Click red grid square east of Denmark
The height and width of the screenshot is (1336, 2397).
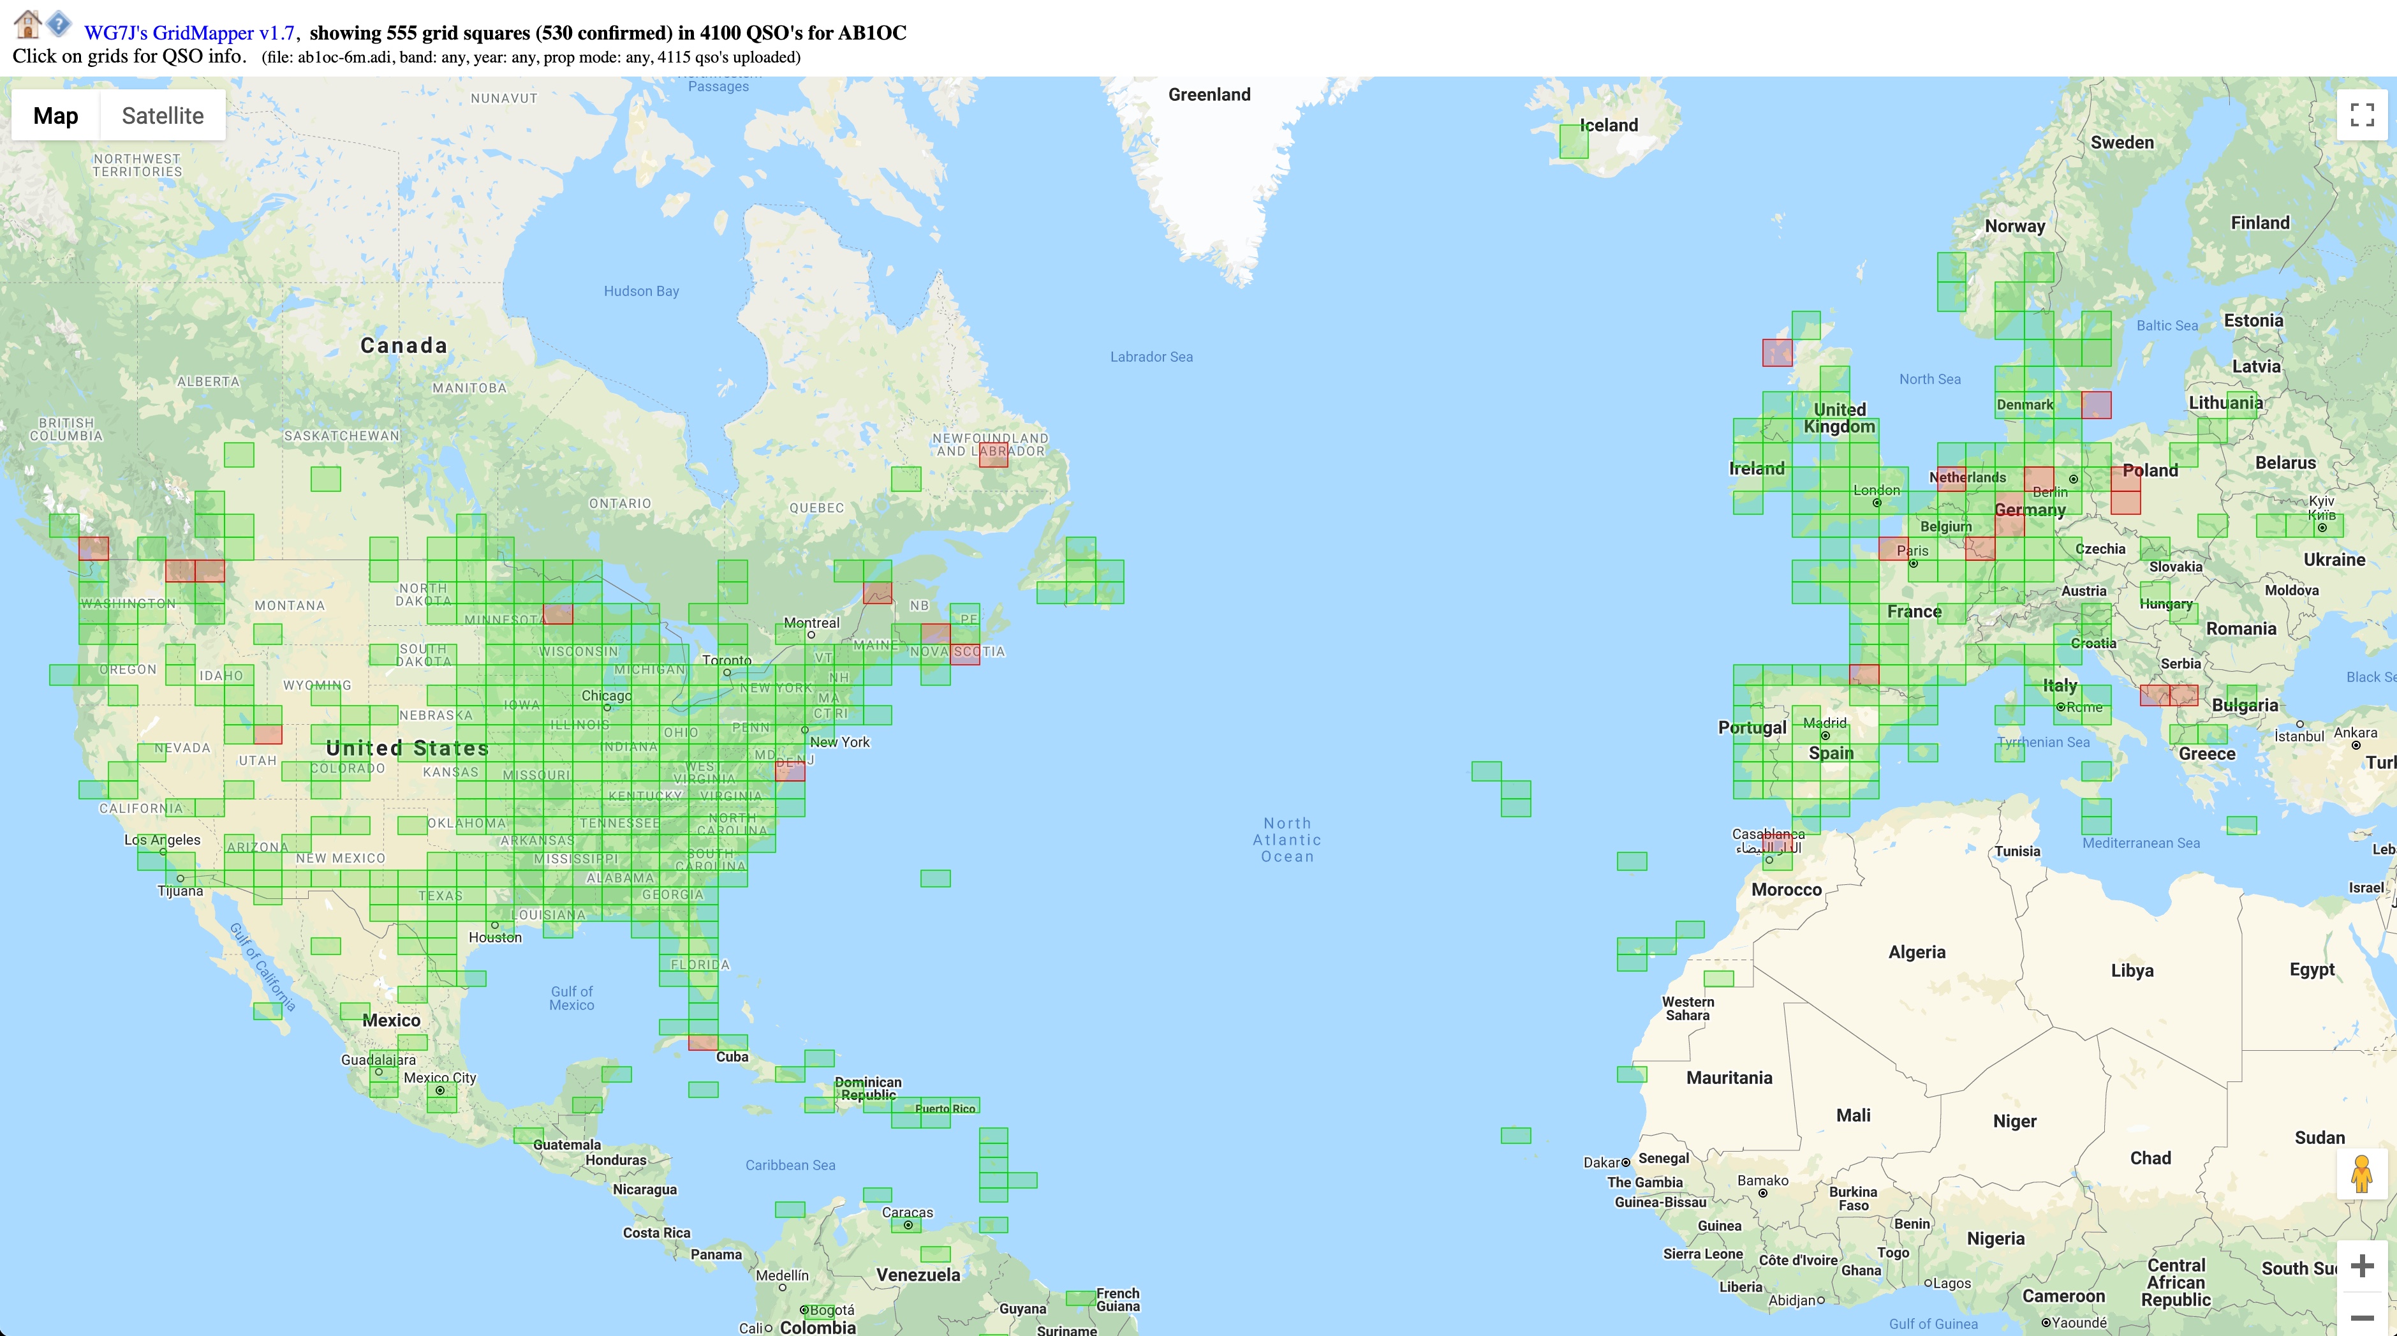tap(2097, 405)
